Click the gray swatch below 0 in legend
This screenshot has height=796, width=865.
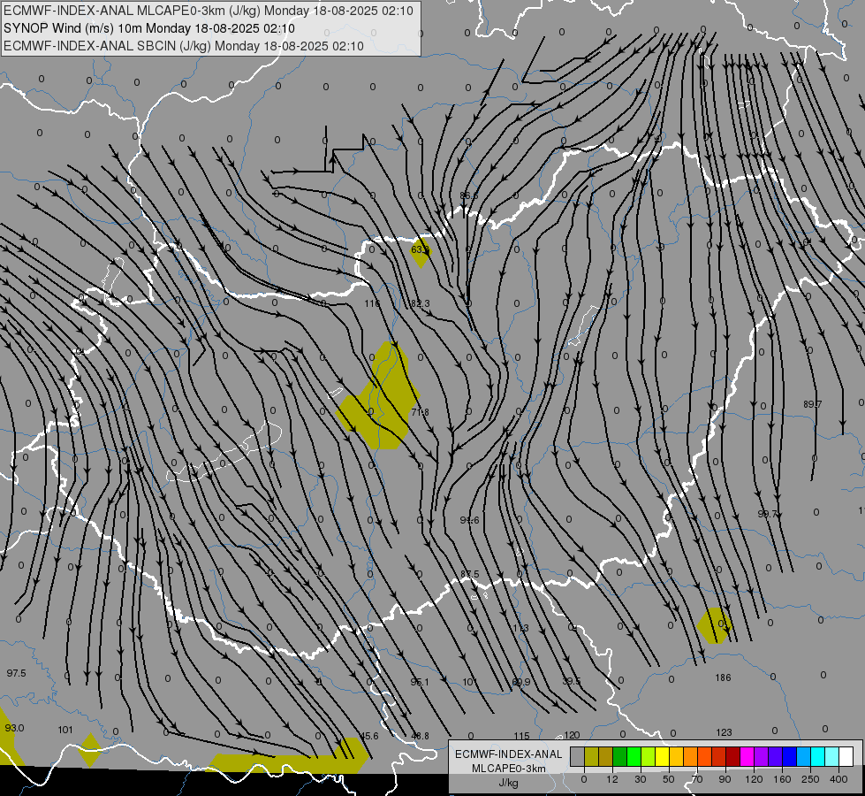578,756
